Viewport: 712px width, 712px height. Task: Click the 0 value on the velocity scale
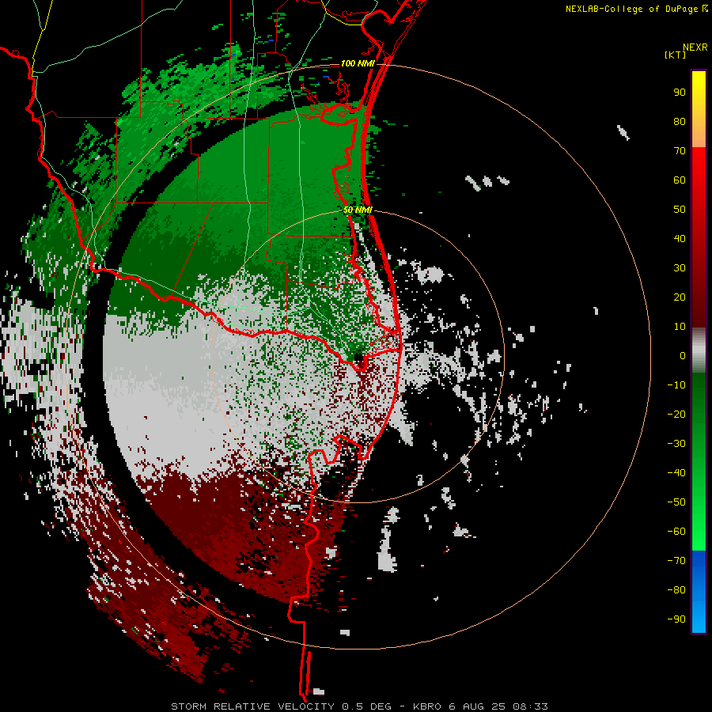[x=683, y=355]
